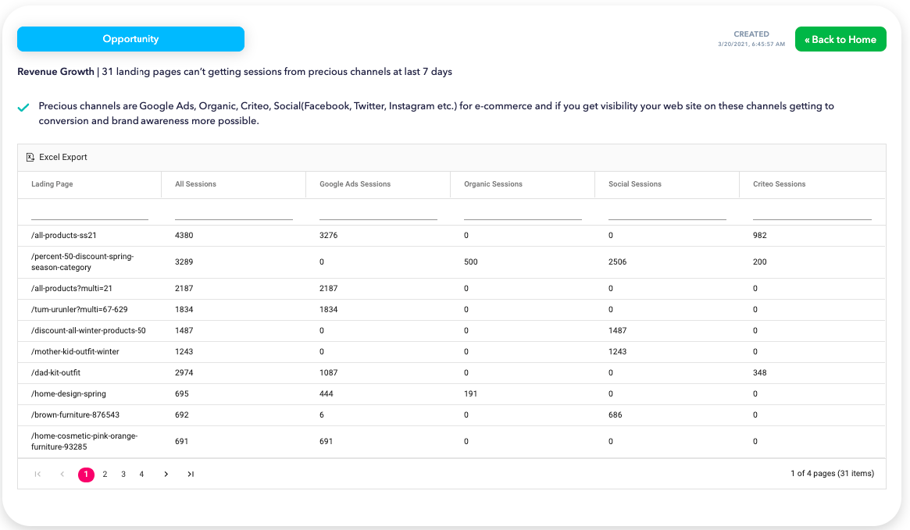
Task: Navigate to page 4
Action: [141, 474]
